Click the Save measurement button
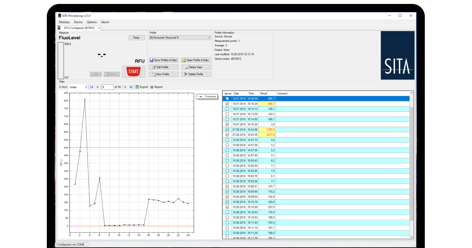 point(112,74)
